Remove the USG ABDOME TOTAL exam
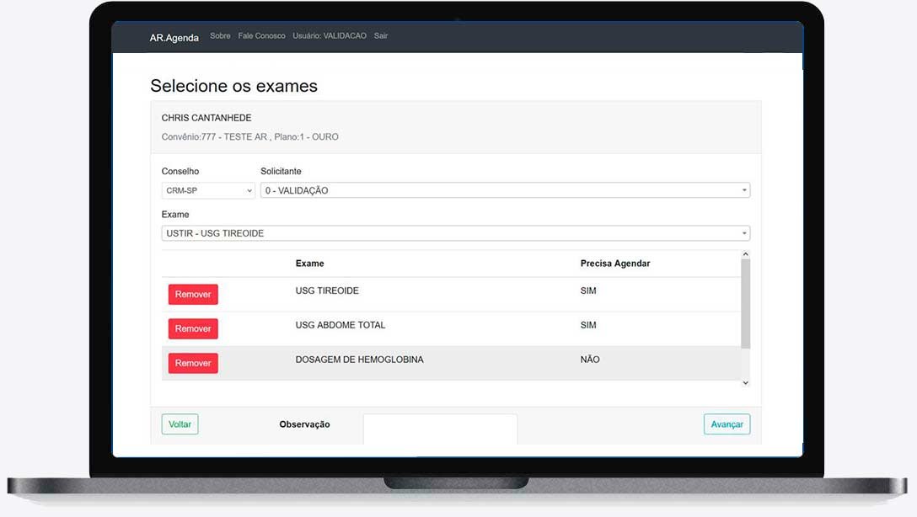 [193, 329]
